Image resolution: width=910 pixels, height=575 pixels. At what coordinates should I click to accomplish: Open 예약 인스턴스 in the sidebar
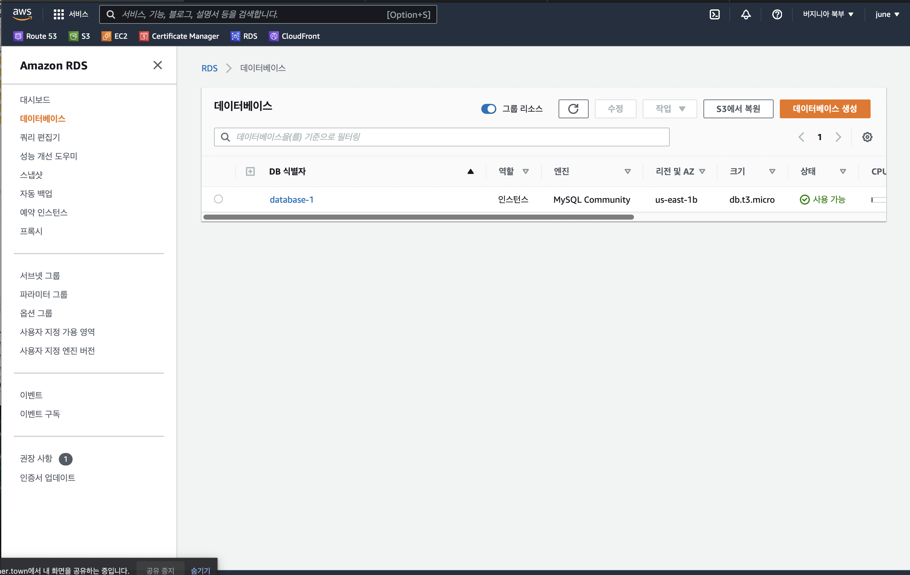coord(43,212)
